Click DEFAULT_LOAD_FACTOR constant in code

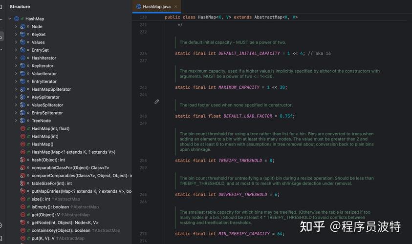[x=248, y=116]
